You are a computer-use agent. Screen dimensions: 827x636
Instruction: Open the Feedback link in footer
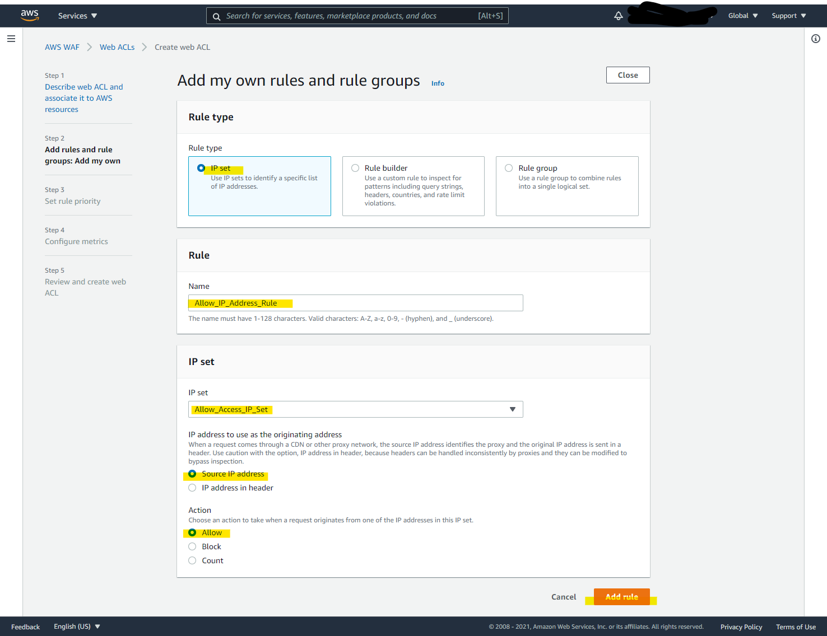point(25,627)
